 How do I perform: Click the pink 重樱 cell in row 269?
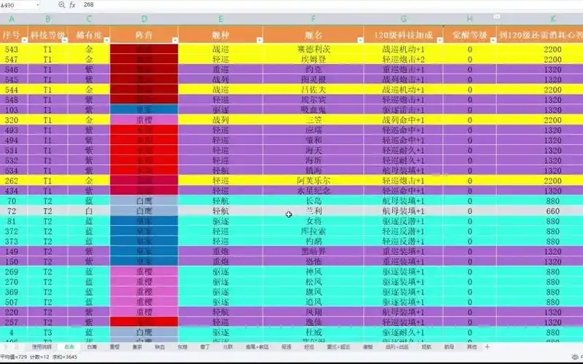click(x=144, y=272)
